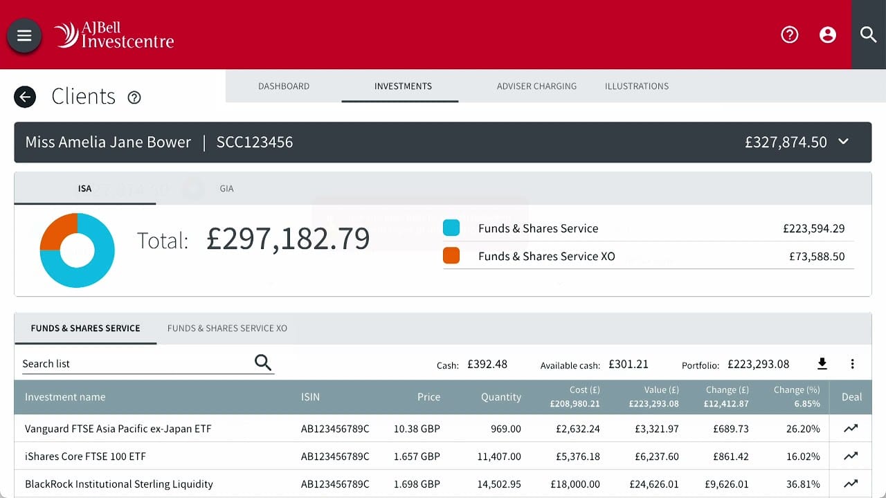The image size is (886, 498).
Task: Deal BlackRock Institutional Sterling Liquidity
Action: tap(851, 484)
